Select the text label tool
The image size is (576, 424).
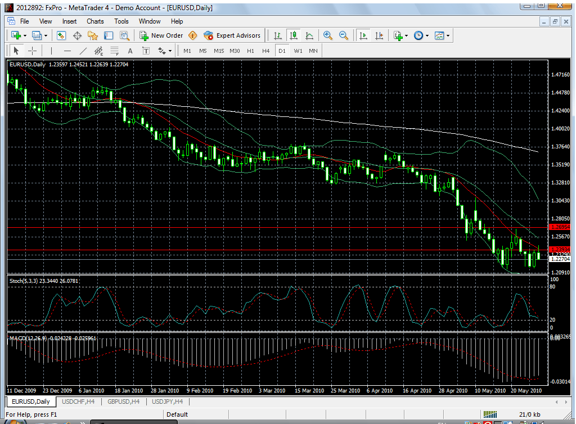tap(130, 51)
